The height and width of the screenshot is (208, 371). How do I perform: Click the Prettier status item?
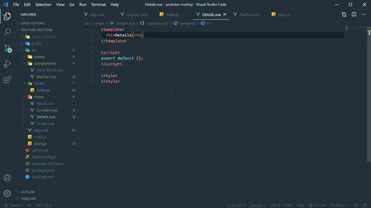tap(339, 206)
